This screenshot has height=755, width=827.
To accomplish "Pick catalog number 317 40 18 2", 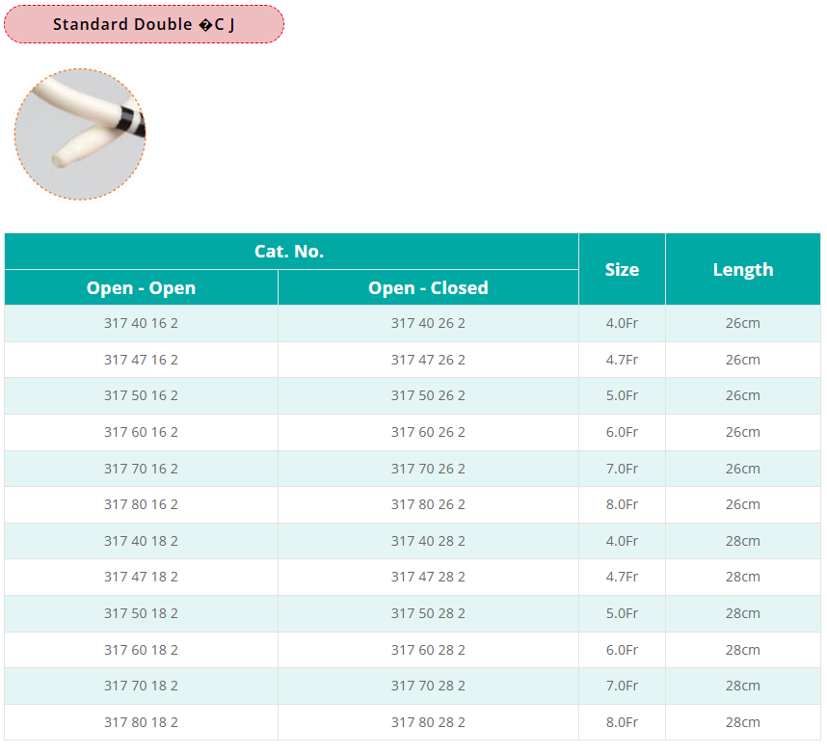I will point(141,541).
